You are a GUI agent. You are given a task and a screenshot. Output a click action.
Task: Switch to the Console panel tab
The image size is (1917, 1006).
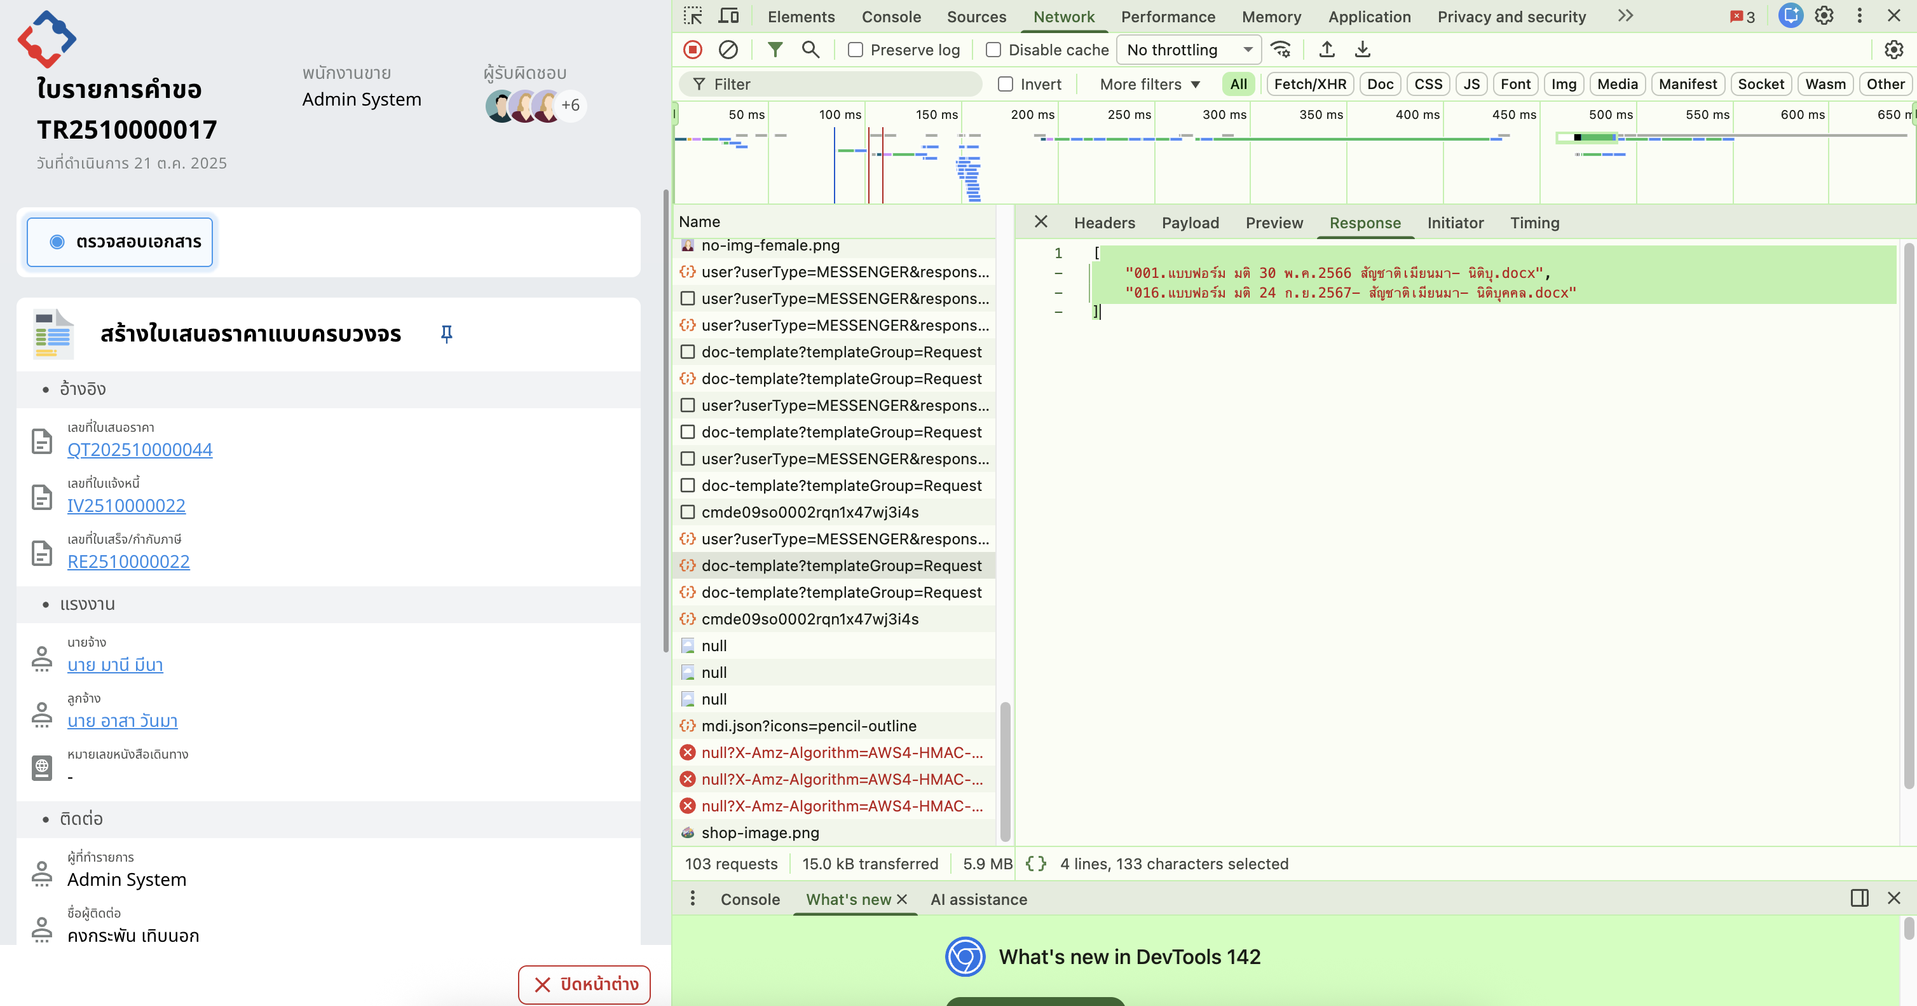[890, 17]
